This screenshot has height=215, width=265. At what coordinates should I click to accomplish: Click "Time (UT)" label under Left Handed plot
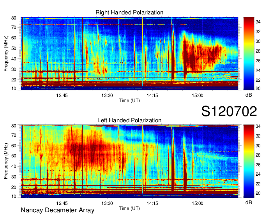(x=129, y=208)
